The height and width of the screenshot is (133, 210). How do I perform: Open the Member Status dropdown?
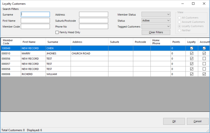click(156, 15)
